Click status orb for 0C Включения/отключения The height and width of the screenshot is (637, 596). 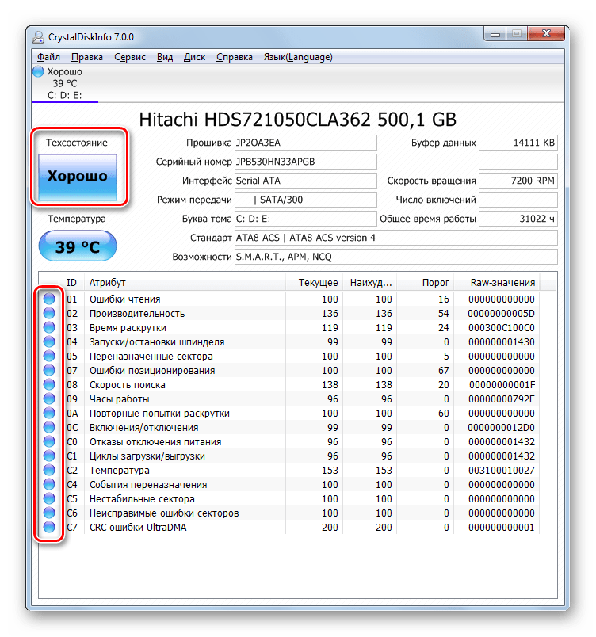(49, 427)
